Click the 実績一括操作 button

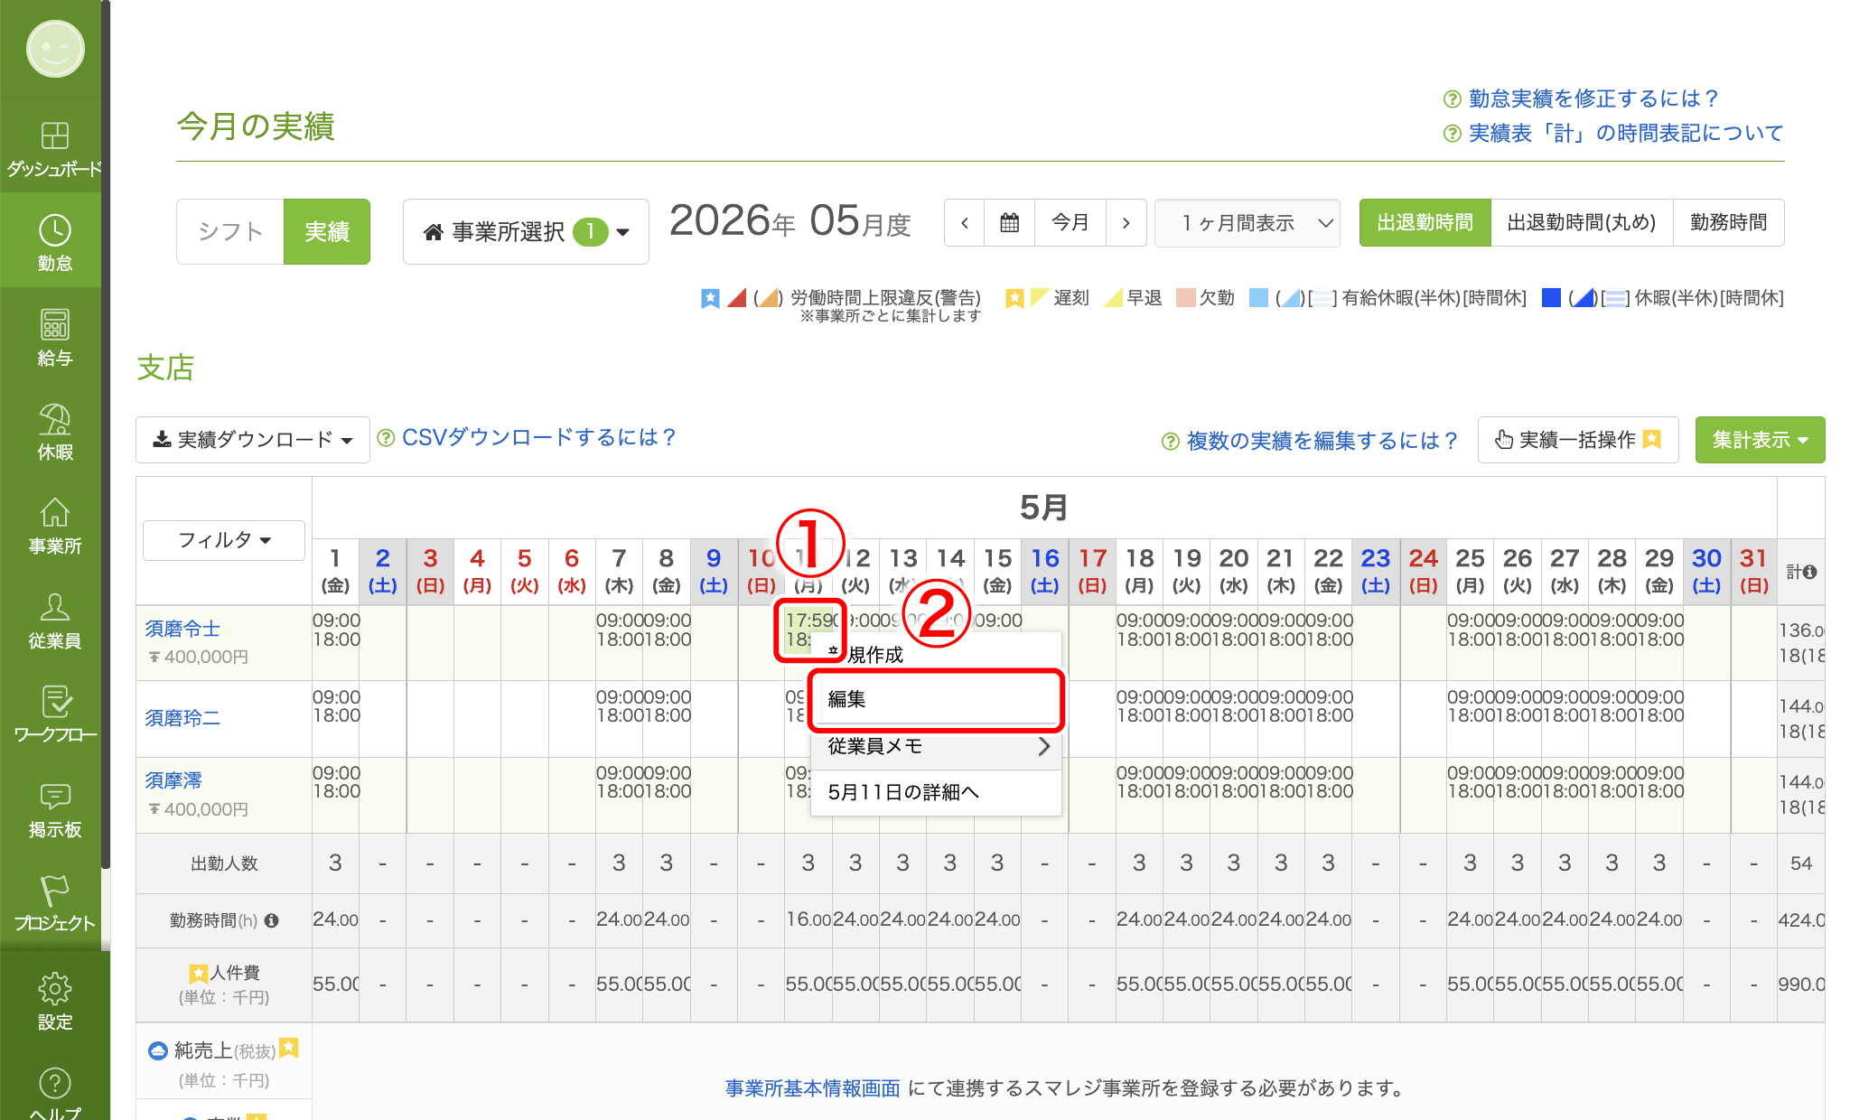pyautogui.click(x=1578, y=440)
